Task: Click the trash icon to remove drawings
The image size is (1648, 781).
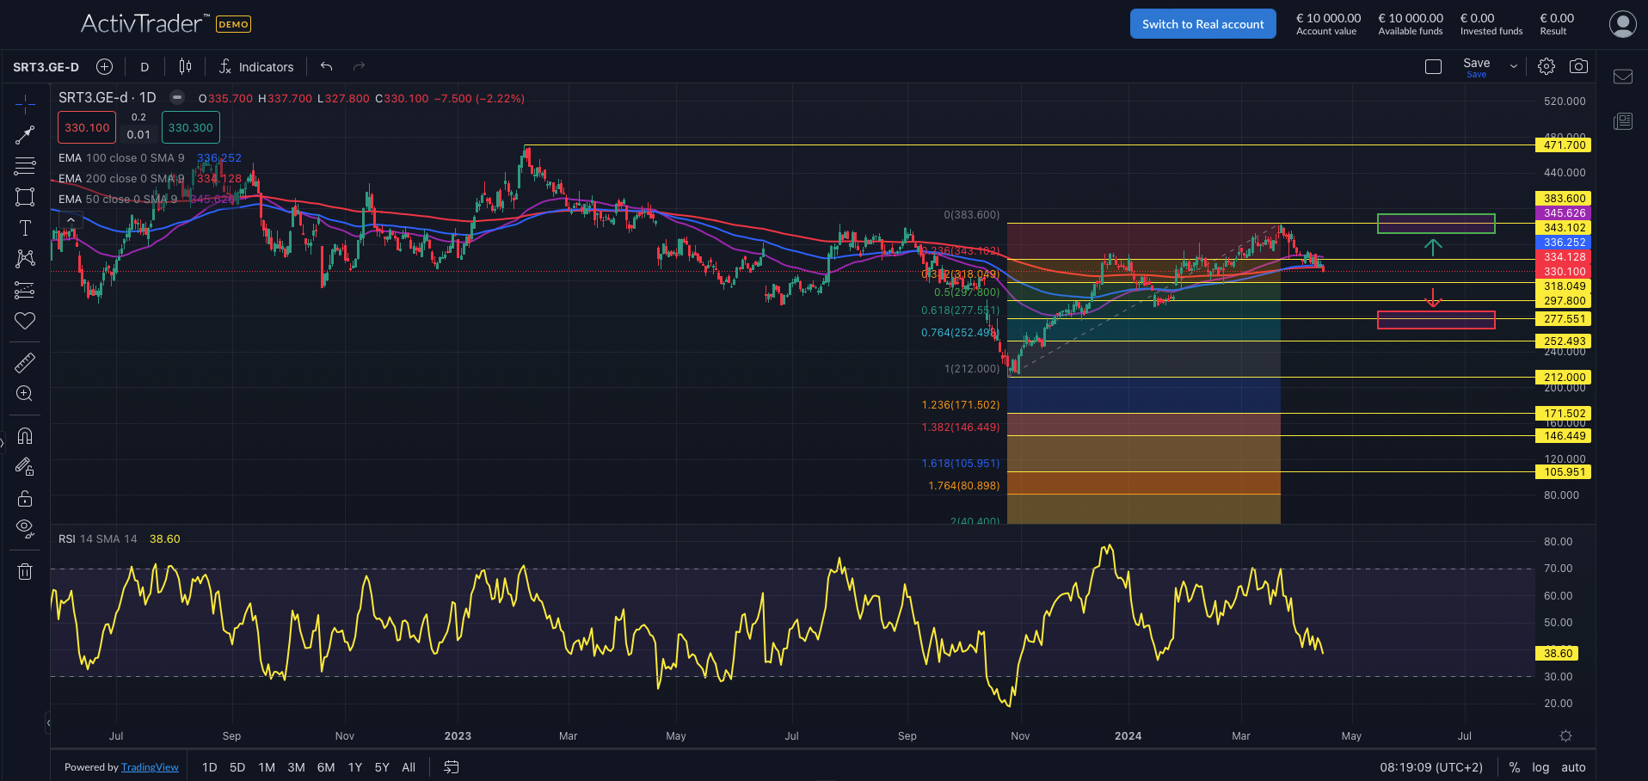Action: coord(25,571)
